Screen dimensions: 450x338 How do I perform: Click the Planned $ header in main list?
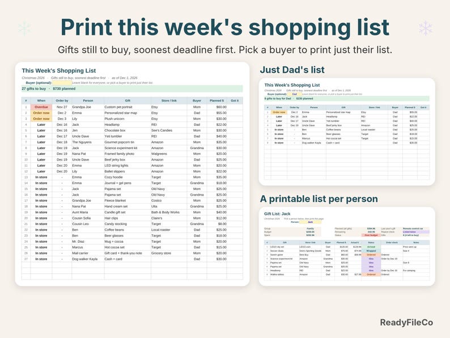(216, 101)
